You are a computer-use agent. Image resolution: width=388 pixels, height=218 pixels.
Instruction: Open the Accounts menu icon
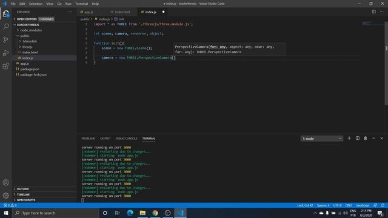point(5,182)
